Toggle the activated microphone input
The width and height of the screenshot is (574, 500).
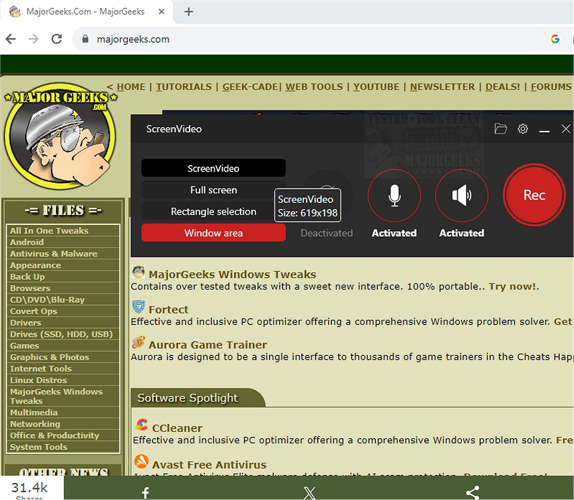point(394,195)
